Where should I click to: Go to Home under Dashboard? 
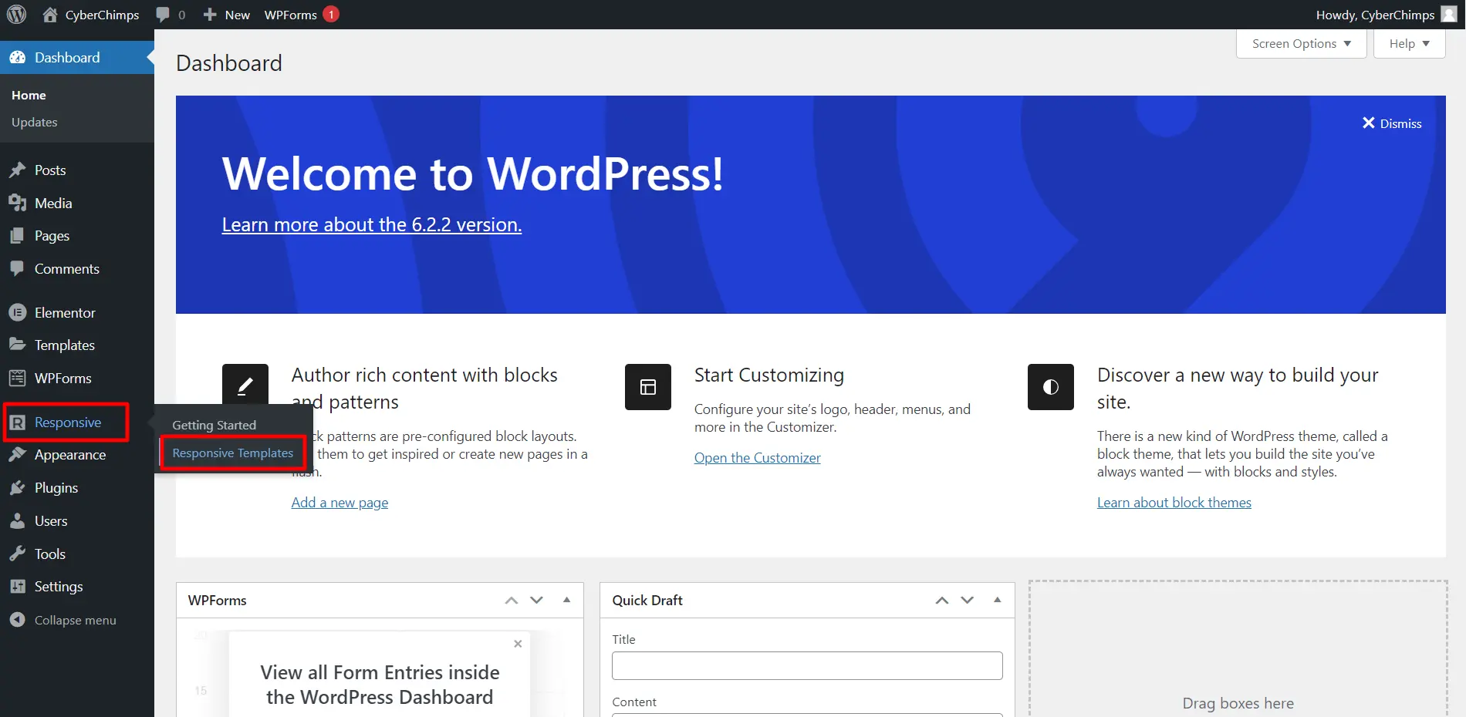29,95
